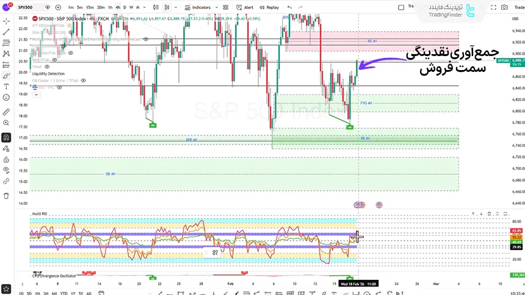The width and height of the screenshot is (525, 295).
Task: Click the zoom in tool
Action: pyautogui.click(x=6, y=123)
